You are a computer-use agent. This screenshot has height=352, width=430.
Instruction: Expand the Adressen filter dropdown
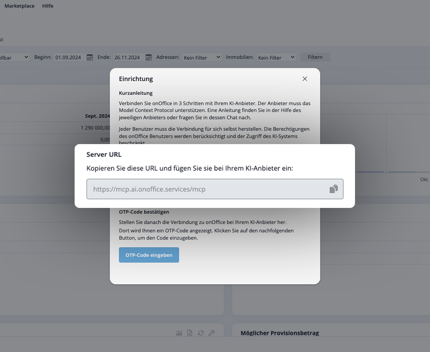(x=202, y=57)
